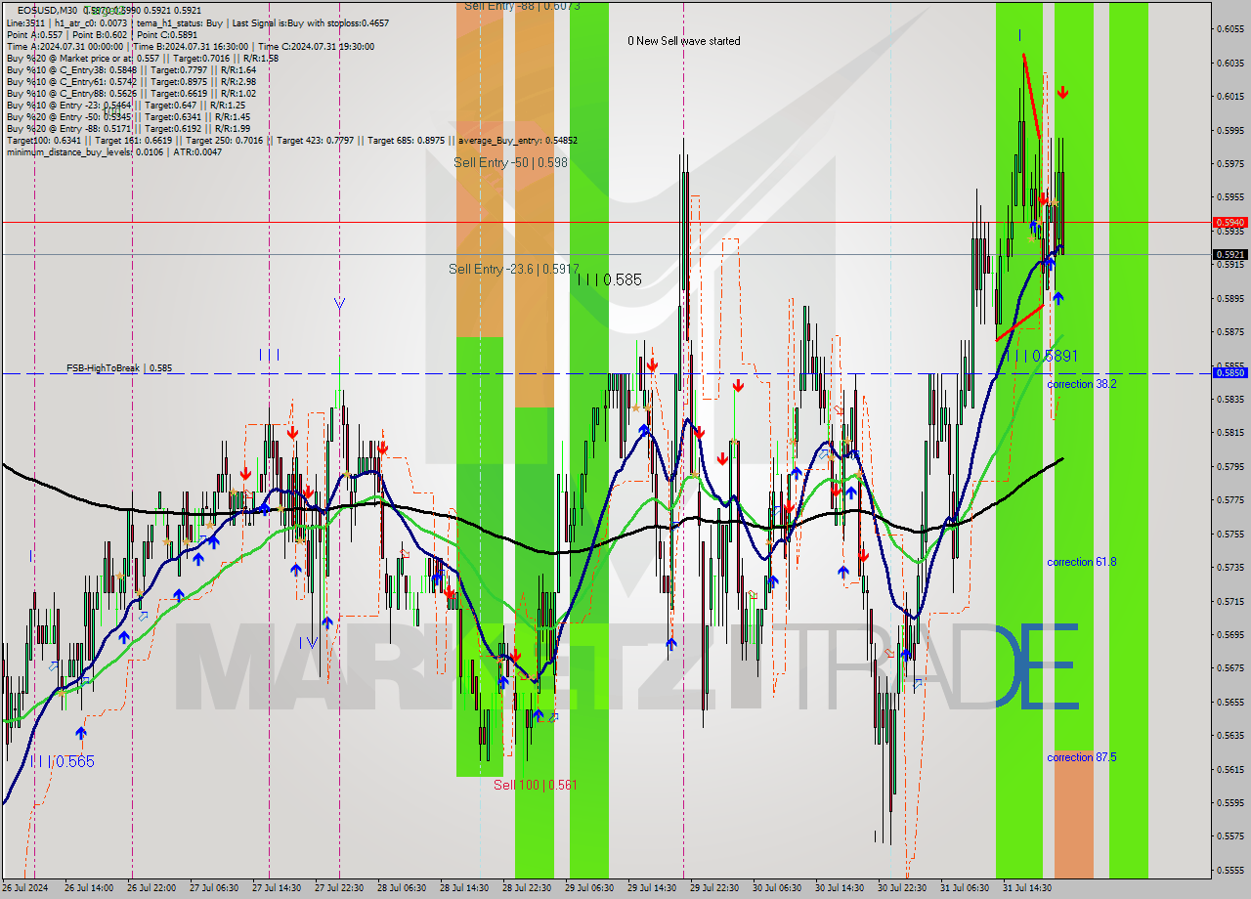The height and width of the screenshot is (899, 1251).
Task: Click the black 0.5921 current price tag
Action: click(1229, 254)
